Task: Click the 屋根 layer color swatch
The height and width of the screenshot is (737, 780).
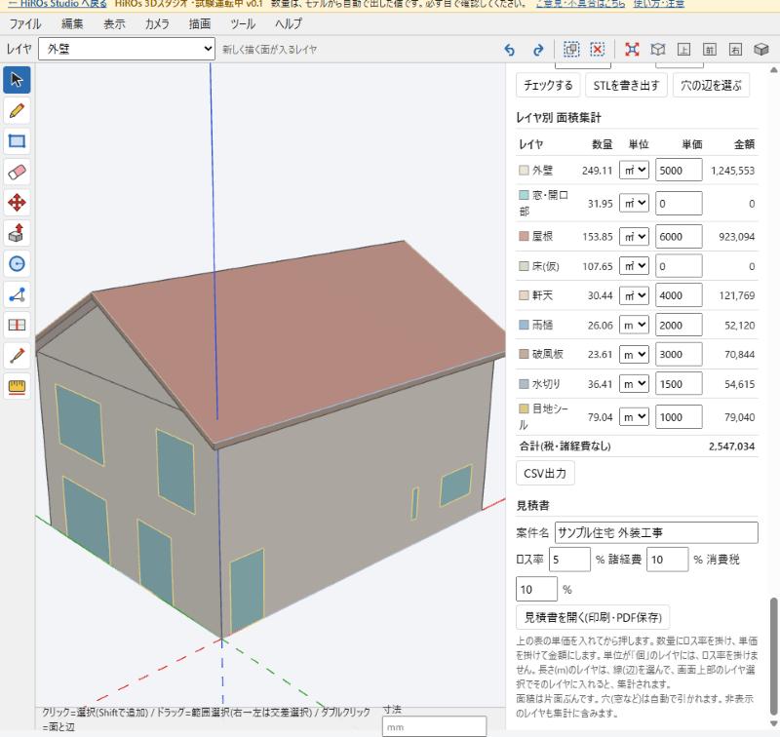Action: (524, 236)
